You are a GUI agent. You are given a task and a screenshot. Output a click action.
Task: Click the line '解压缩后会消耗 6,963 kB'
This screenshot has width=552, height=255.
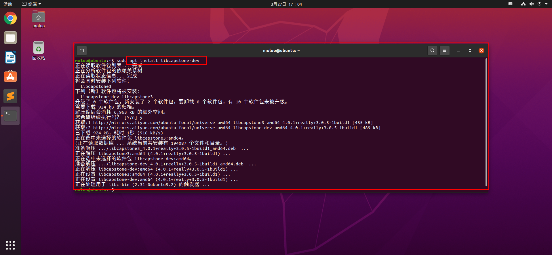point(121,112)
